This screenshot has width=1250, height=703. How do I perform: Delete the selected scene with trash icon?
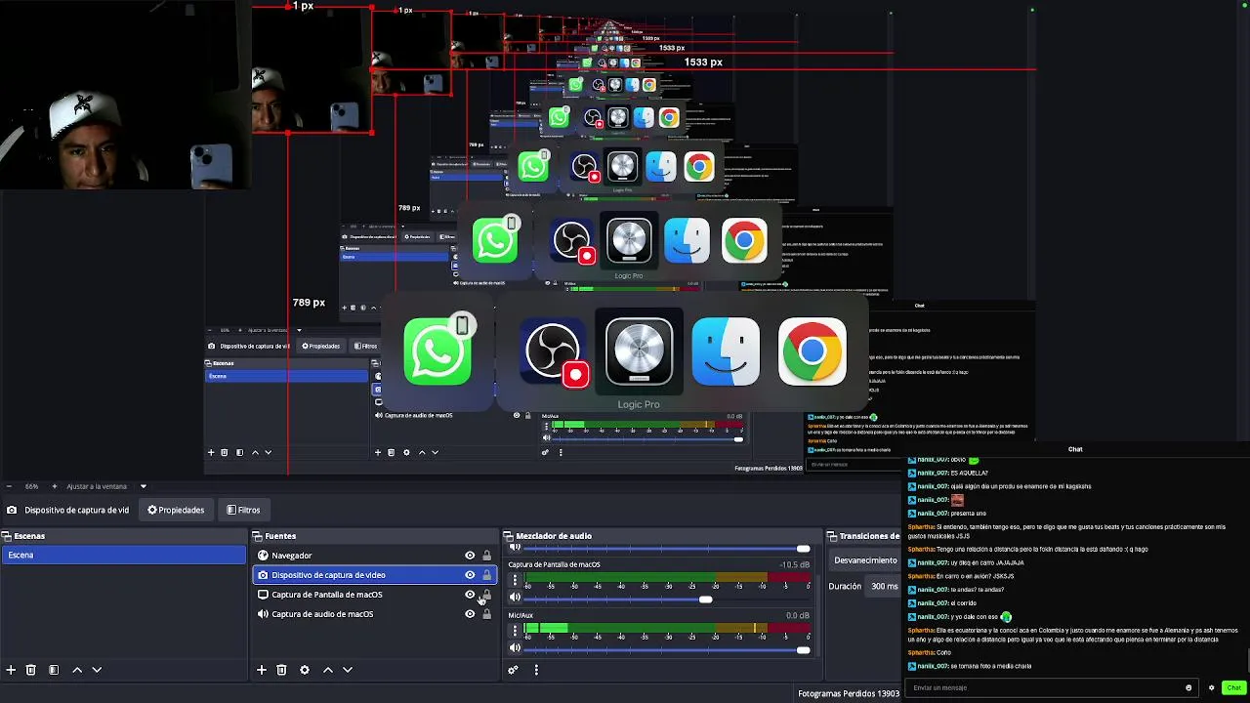[x=31, y=670]
